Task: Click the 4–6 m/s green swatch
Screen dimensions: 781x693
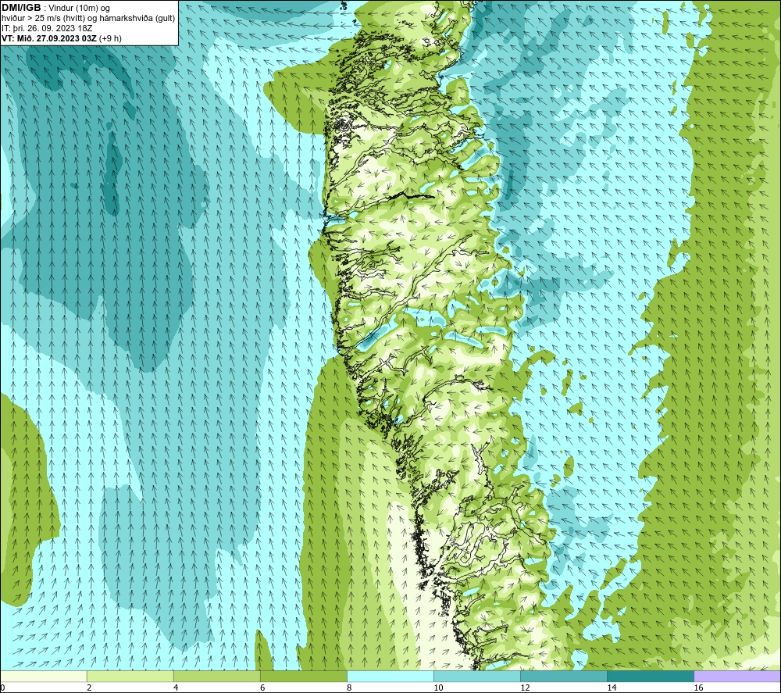Action: point(217,676)
